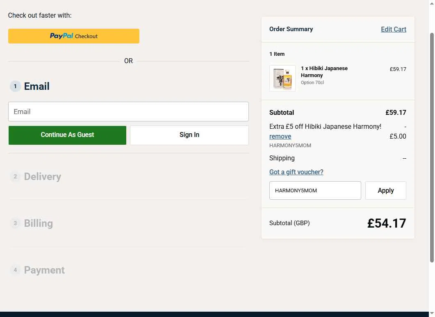Click the PayPal Checkout button

pos(74,36)
